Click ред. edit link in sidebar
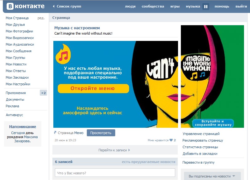The image size is (250, 180). point(41,18)
